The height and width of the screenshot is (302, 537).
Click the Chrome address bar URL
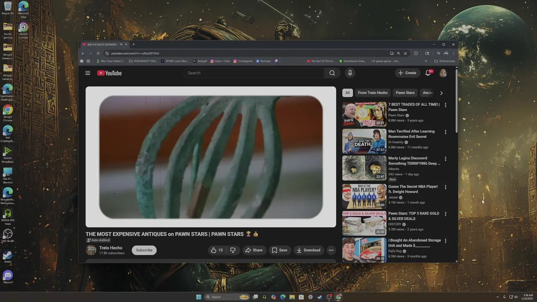click(x=135, y=53)
